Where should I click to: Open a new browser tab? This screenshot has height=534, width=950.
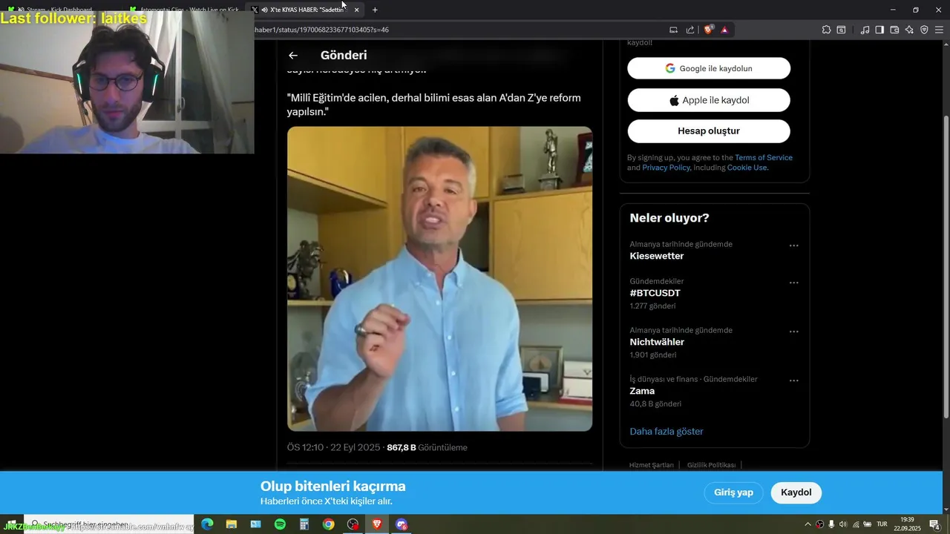click(375, 10)
